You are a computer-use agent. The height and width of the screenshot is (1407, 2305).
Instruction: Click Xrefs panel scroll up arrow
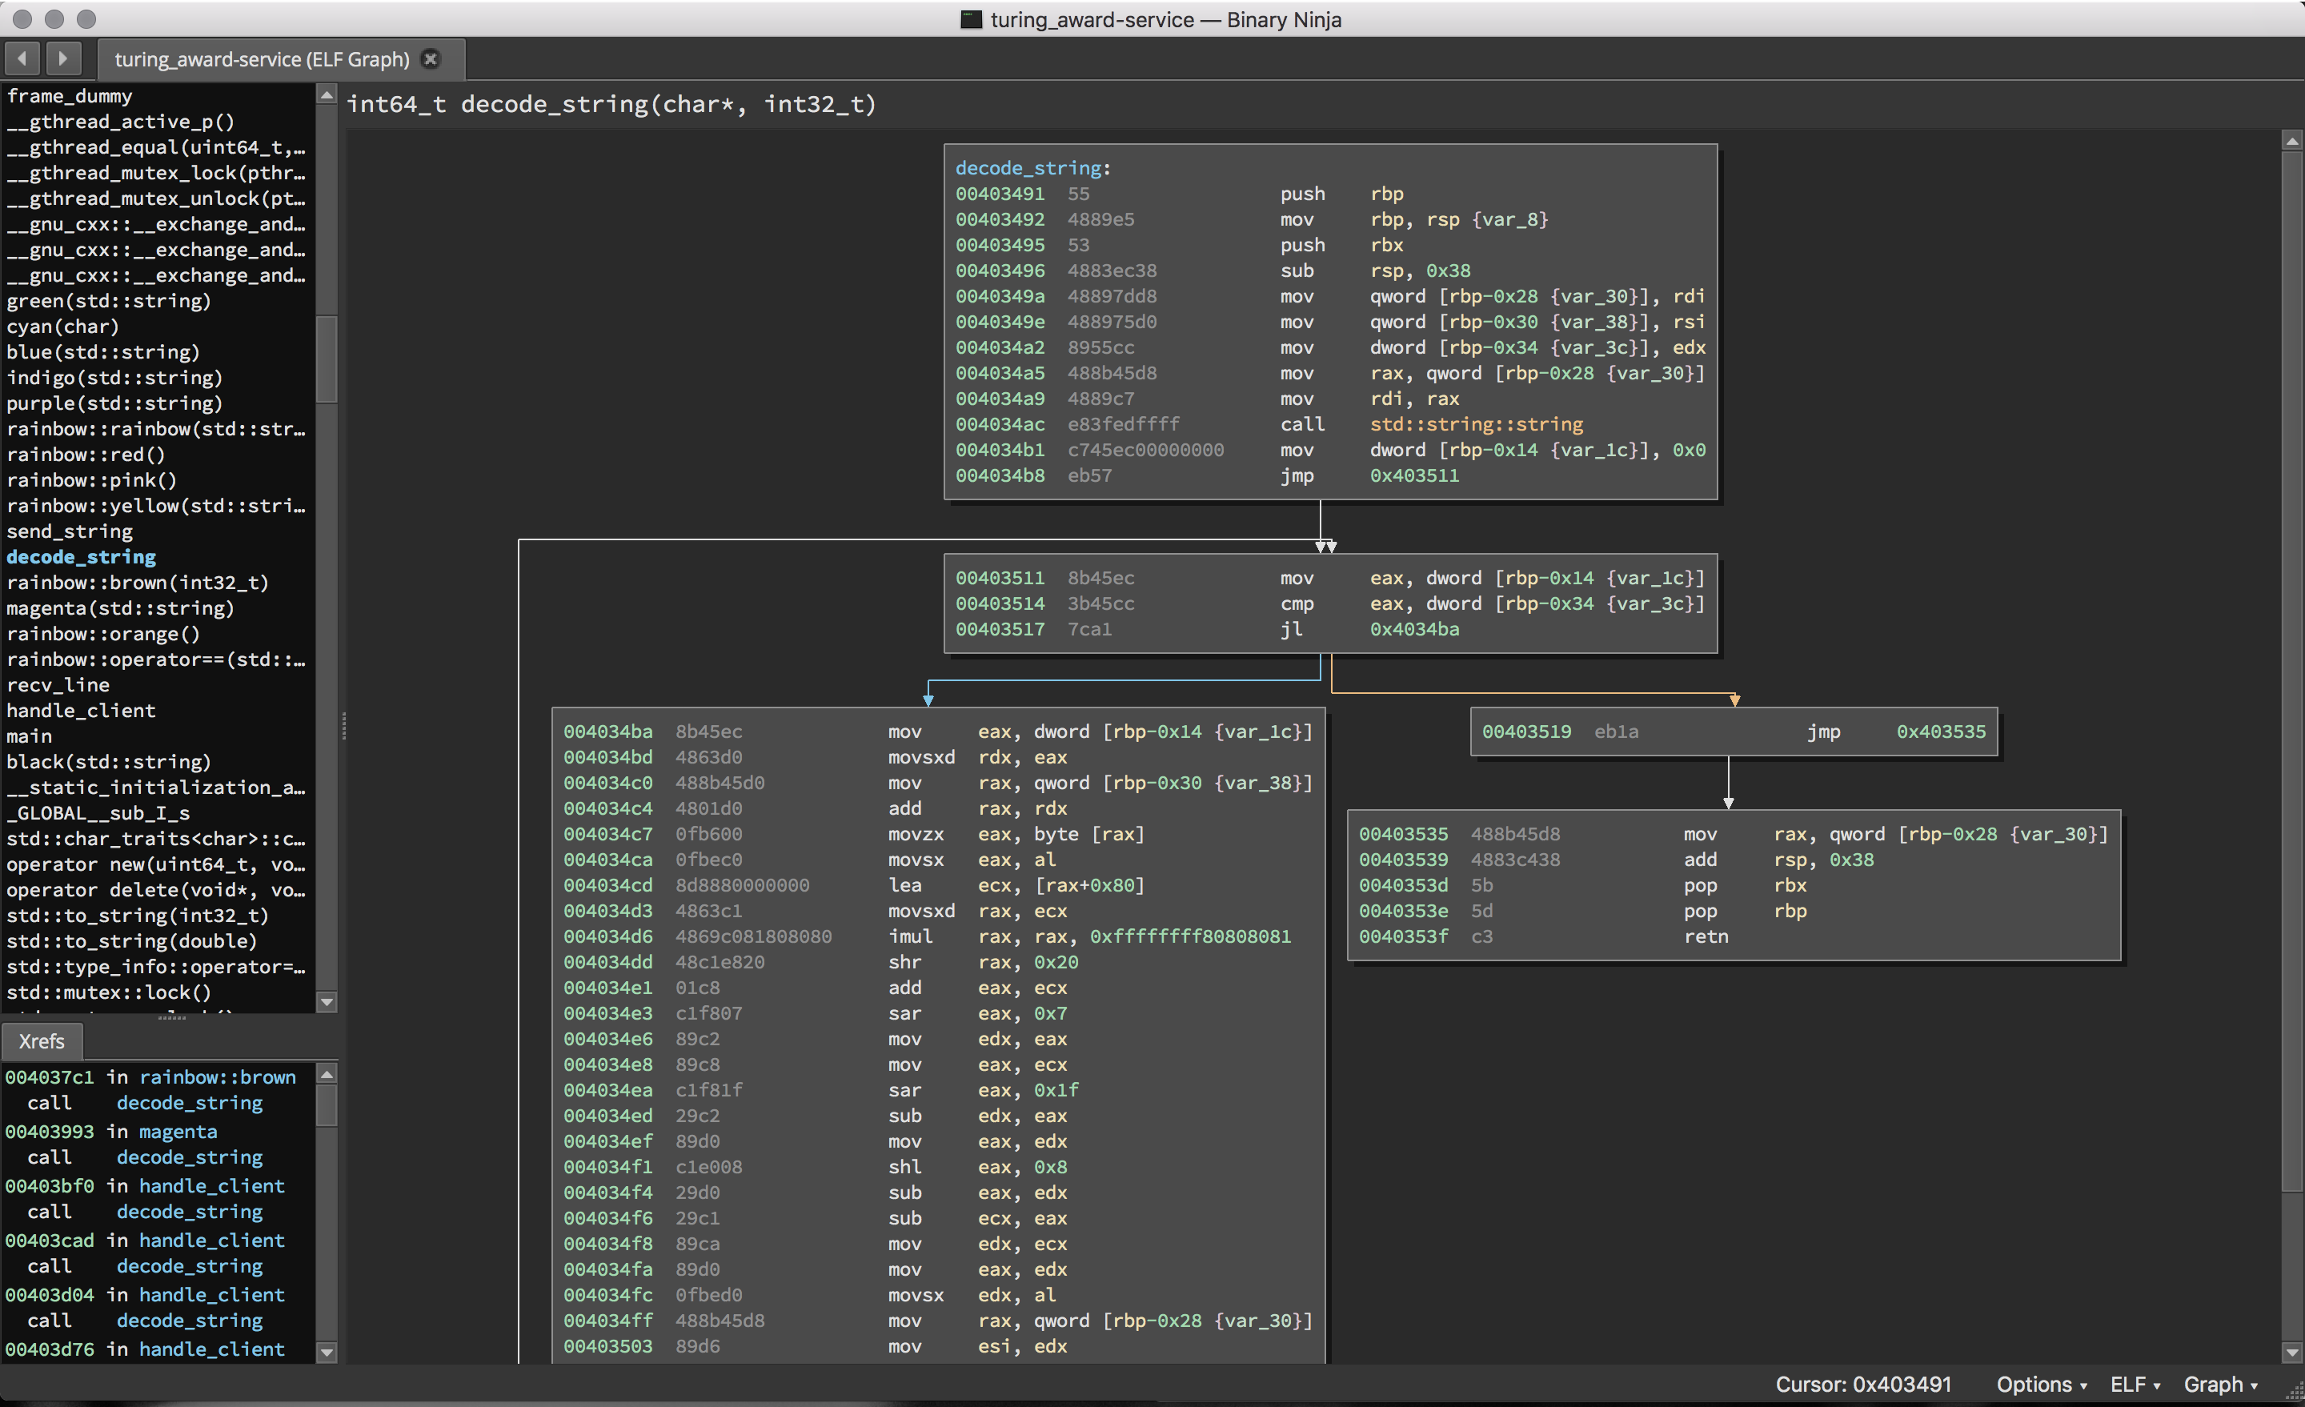(x=327, y=1075)
